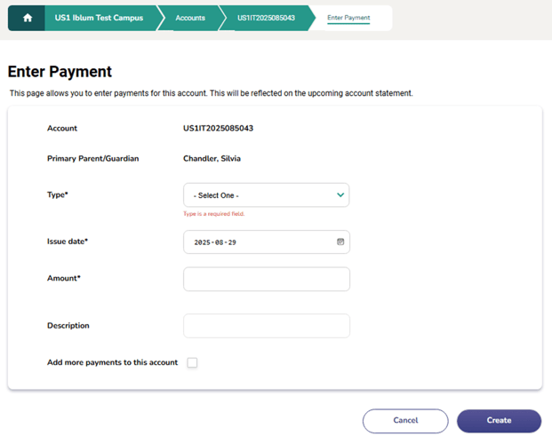Click the Enter Payment page heading
The width and height of the screenshot is (552, 436).
(60, 72)
